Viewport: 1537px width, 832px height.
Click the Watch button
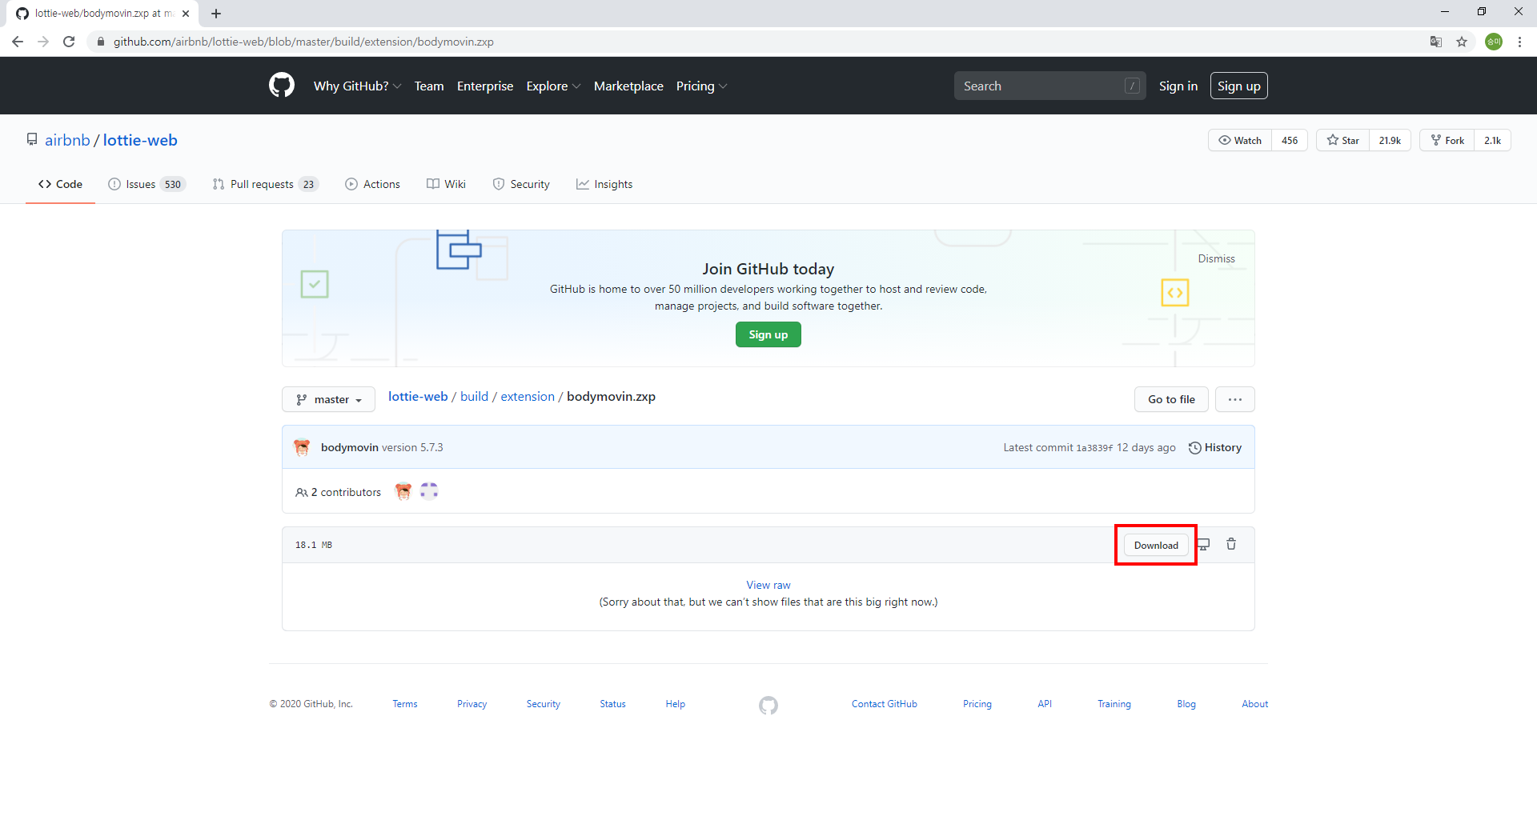point(1240,140)
